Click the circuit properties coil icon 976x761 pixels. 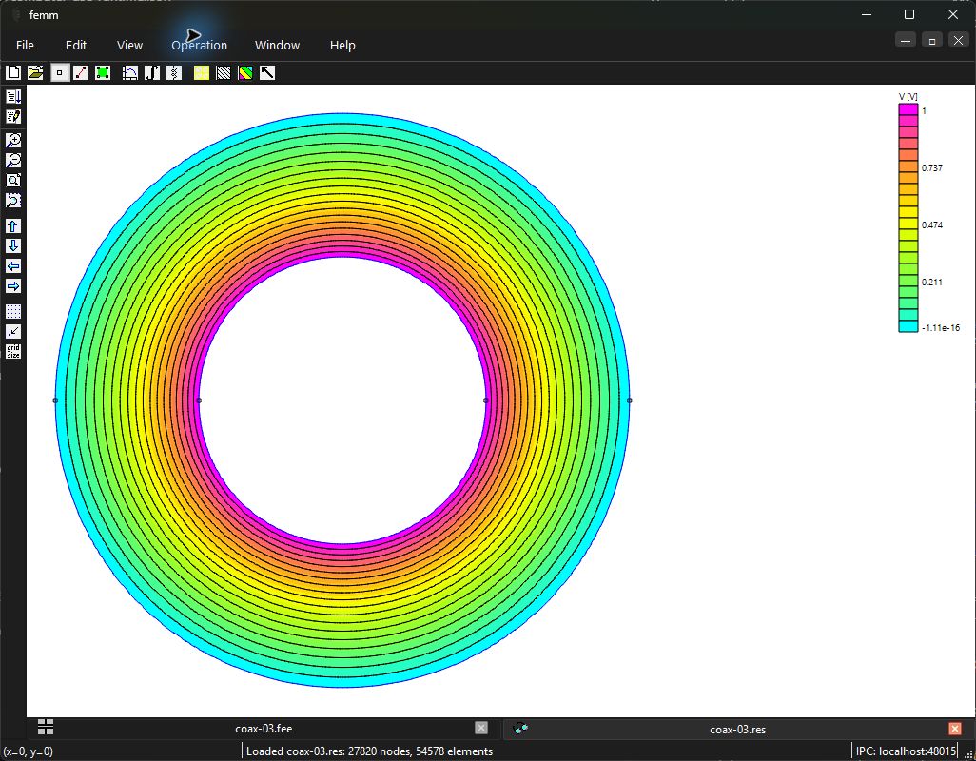[x=174, y=73]
